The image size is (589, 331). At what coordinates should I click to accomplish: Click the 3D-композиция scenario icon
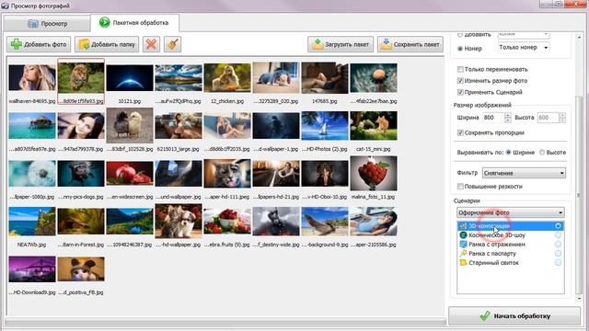coord(463,226)
